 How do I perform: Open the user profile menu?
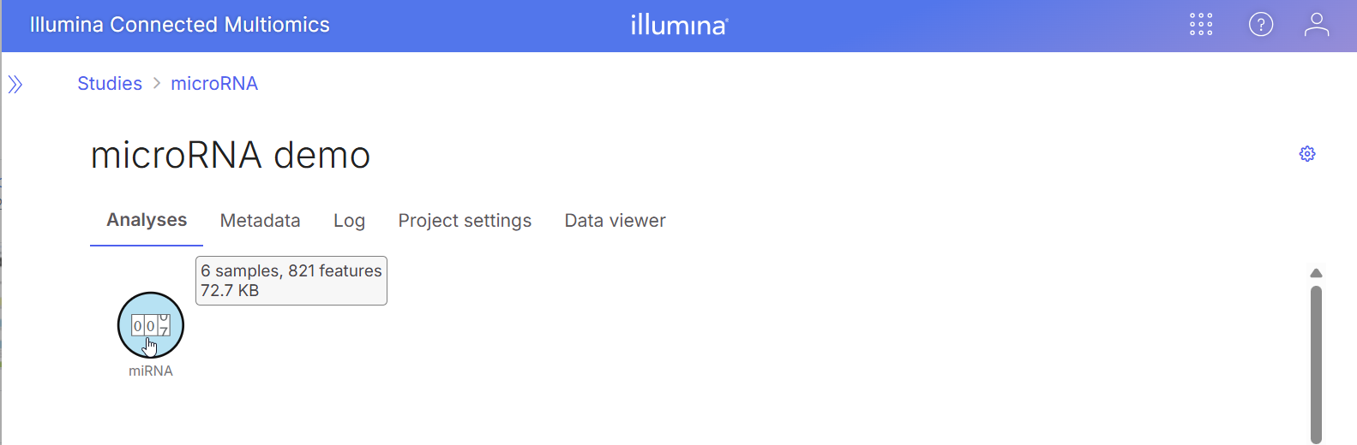(1316, 25)
